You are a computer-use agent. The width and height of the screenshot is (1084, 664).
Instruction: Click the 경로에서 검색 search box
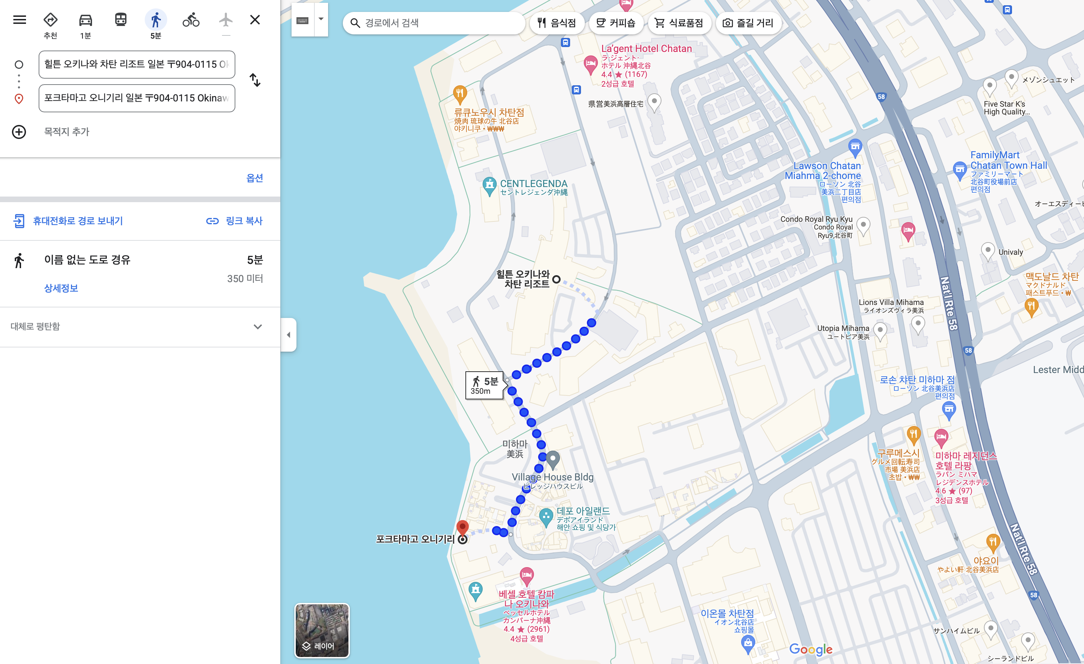pyautogui.click(x=433, y=23)
